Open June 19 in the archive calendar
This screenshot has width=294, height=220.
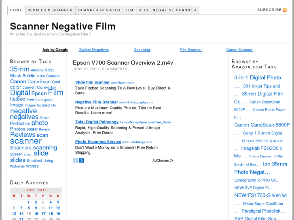coord(58,214)
